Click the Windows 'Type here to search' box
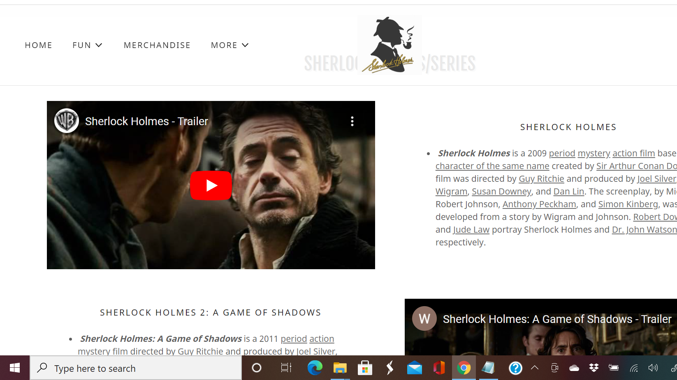The width and height of the screenshot is (677, 380). click(136, 368)
